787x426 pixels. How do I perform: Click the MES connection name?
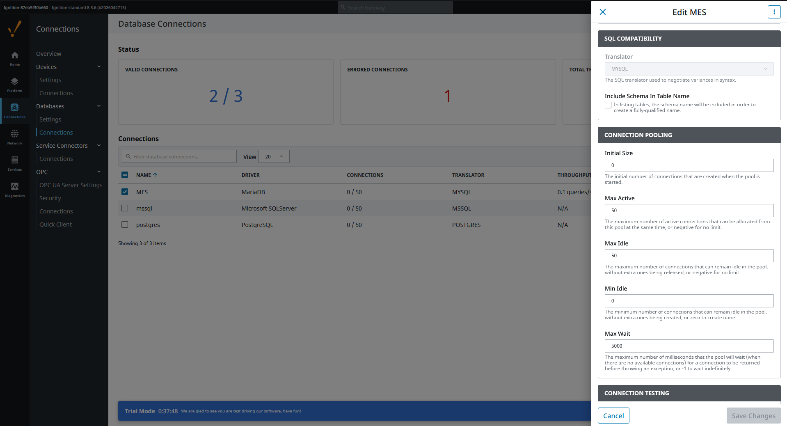click(x=142, y=192)
